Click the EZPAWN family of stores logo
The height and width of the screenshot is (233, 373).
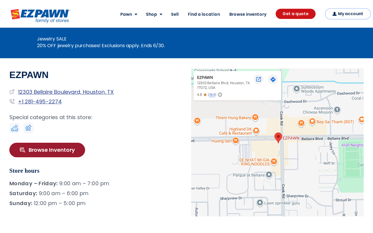(x=41, y=16)
